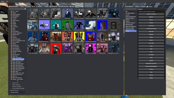Spawn the TV Woman NPC with gray background

[x=79, y=49]
